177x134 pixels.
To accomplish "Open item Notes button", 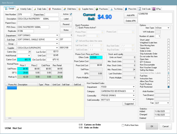I will [66, 30].
